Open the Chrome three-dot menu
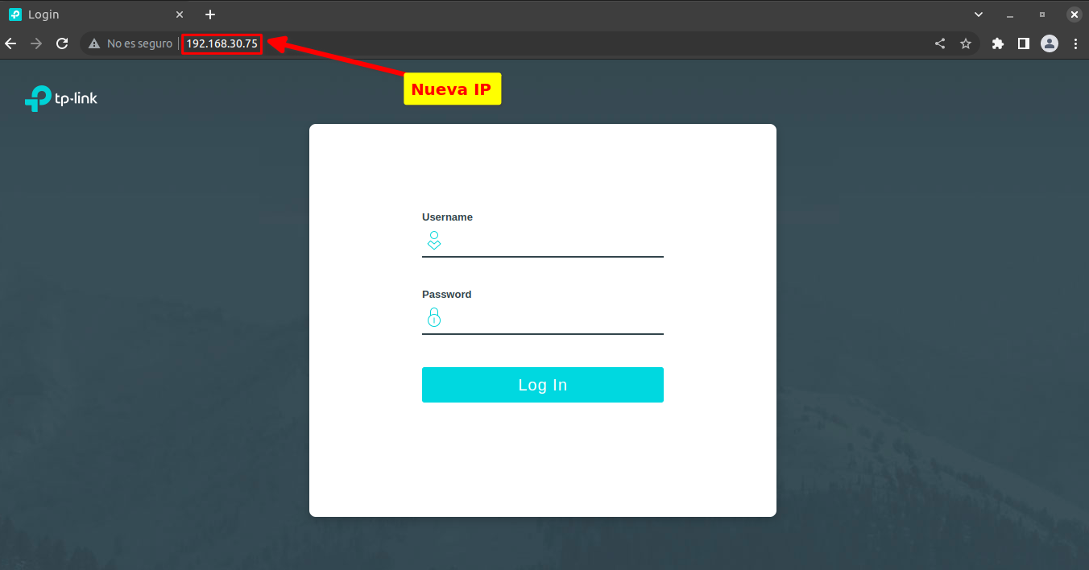Image resolution: width=1089 pixels, height=570 pixels. point(1075,43)
